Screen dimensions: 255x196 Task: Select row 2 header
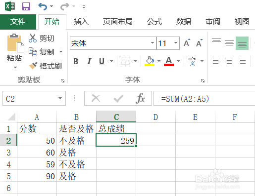point(8,140)
